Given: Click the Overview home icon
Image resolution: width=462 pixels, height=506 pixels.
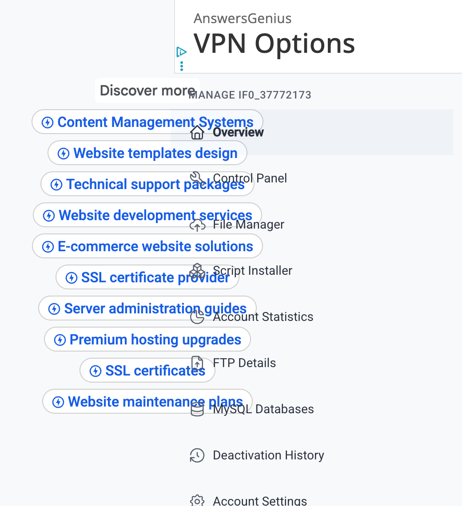Looking at the screenshot, I should pos(197,132).
